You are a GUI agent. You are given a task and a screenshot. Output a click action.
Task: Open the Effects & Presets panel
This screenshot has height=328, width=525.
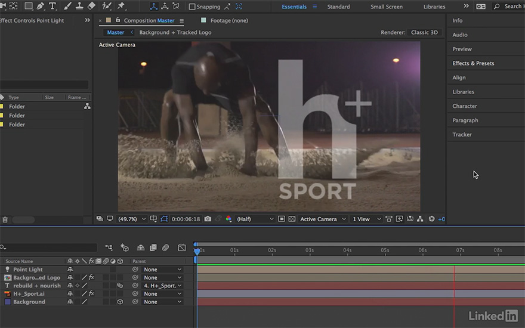click(x=473, y=63)
